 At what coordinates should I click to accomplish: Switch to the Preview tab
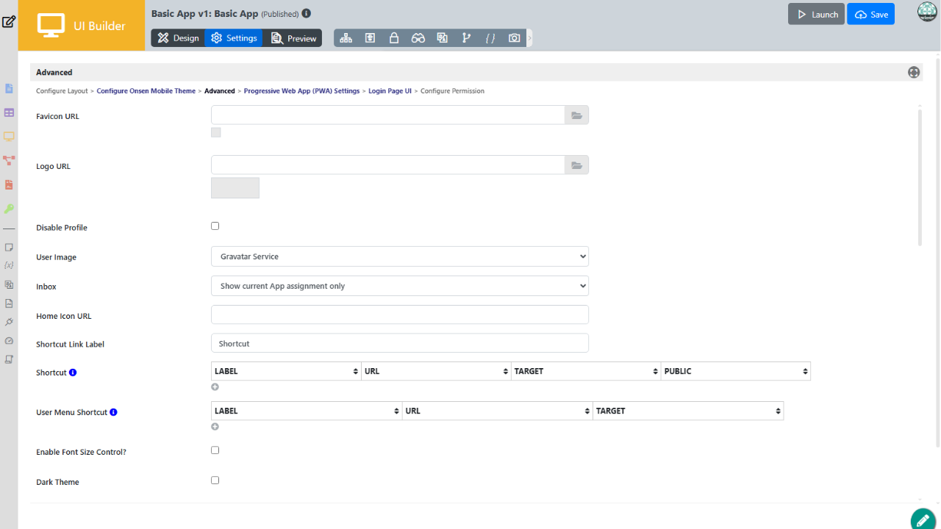pyautogui.click(x=293, y=38)
